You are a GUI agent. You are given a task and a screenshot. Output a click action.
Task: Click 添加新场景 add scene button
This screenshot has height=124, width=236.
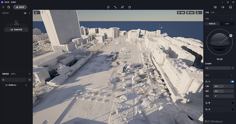[x=16, y=29]
